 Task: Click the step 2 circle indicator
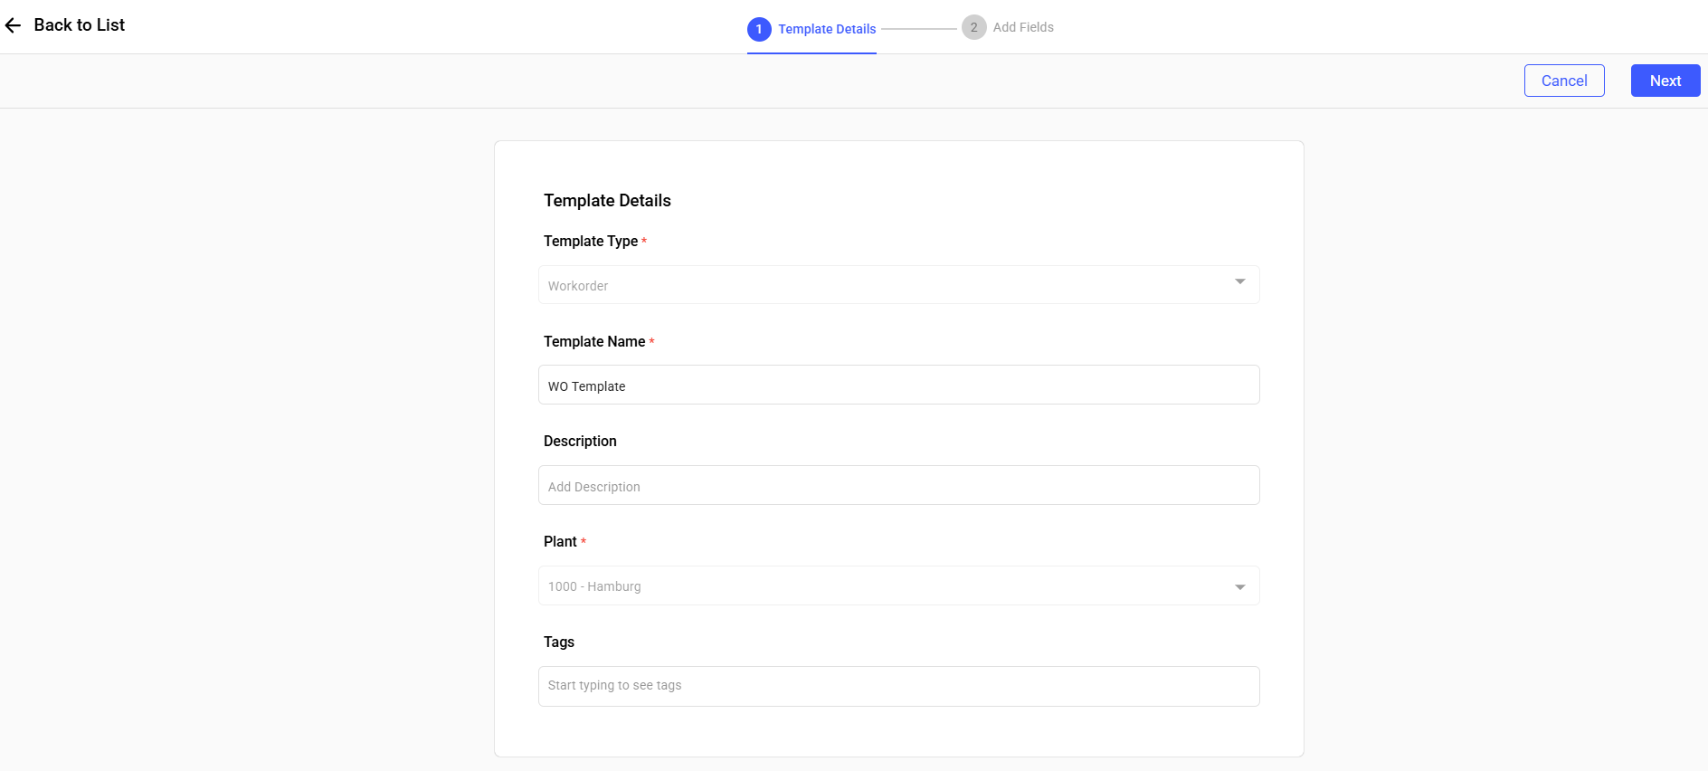[x=973, y=27]
